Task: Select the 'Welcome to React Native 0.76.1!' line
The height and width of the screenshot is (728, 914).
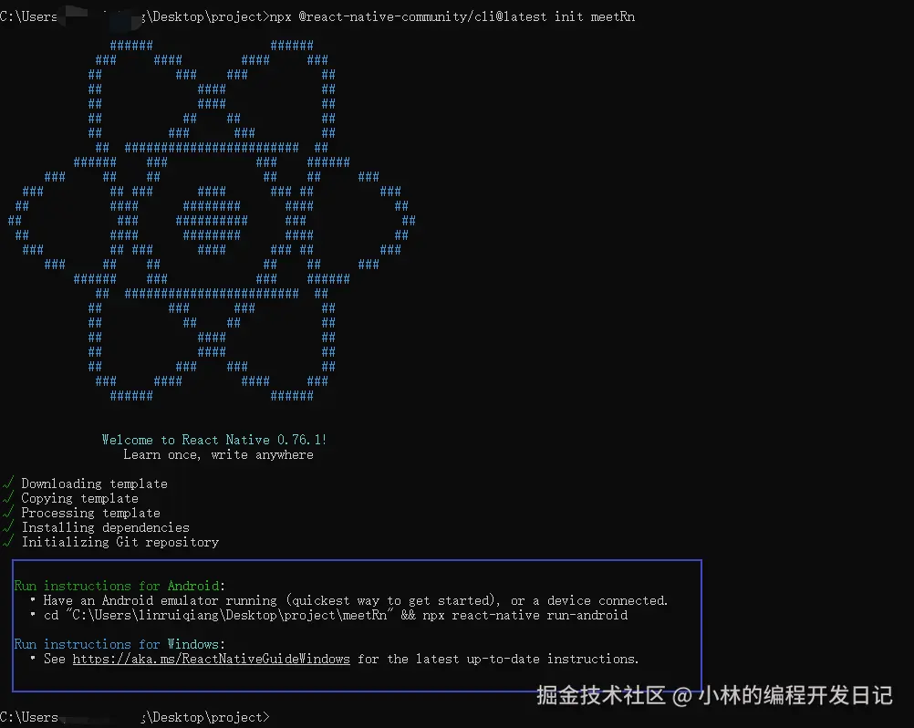Action: click(214, 440)
